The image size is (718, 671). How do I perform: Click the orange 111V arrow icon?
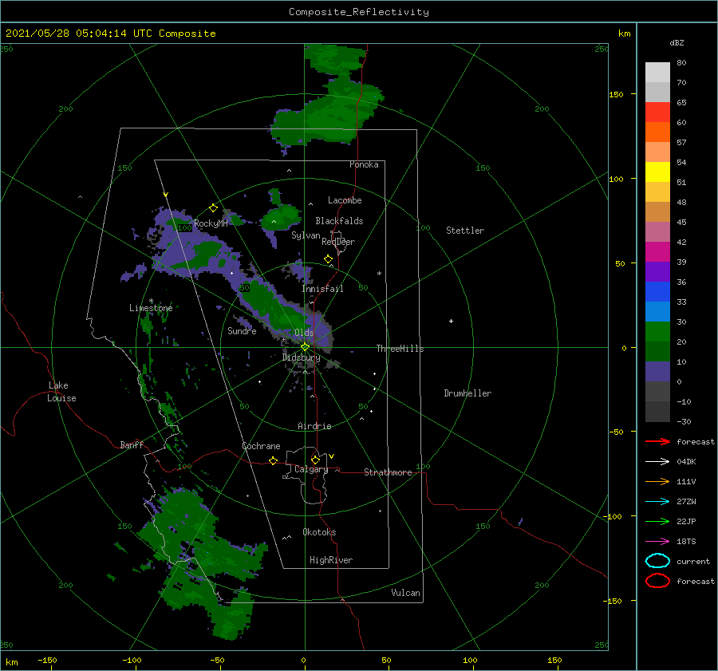pos(657,481)
